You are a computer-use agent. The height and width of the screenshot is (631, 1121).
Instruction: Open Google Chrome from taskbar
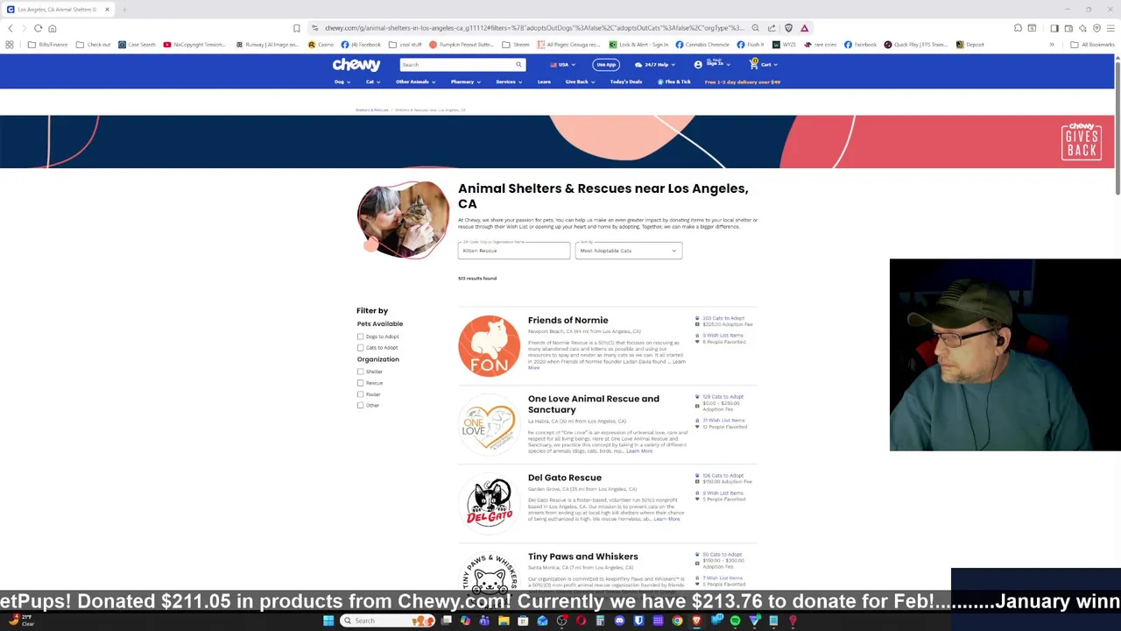677,620
